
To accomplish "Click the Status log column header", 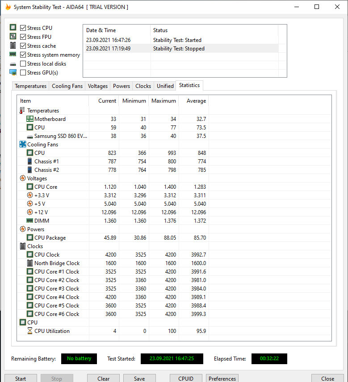I will 214,30.
